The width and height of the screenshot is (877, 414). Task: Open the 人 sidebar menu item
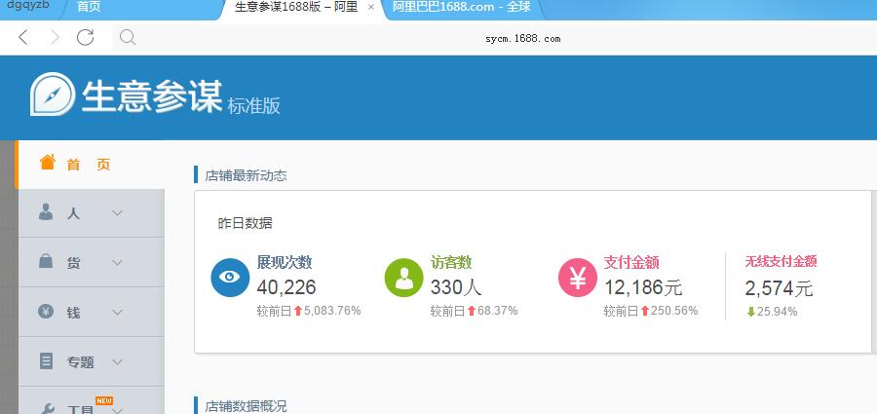(92, 213)
